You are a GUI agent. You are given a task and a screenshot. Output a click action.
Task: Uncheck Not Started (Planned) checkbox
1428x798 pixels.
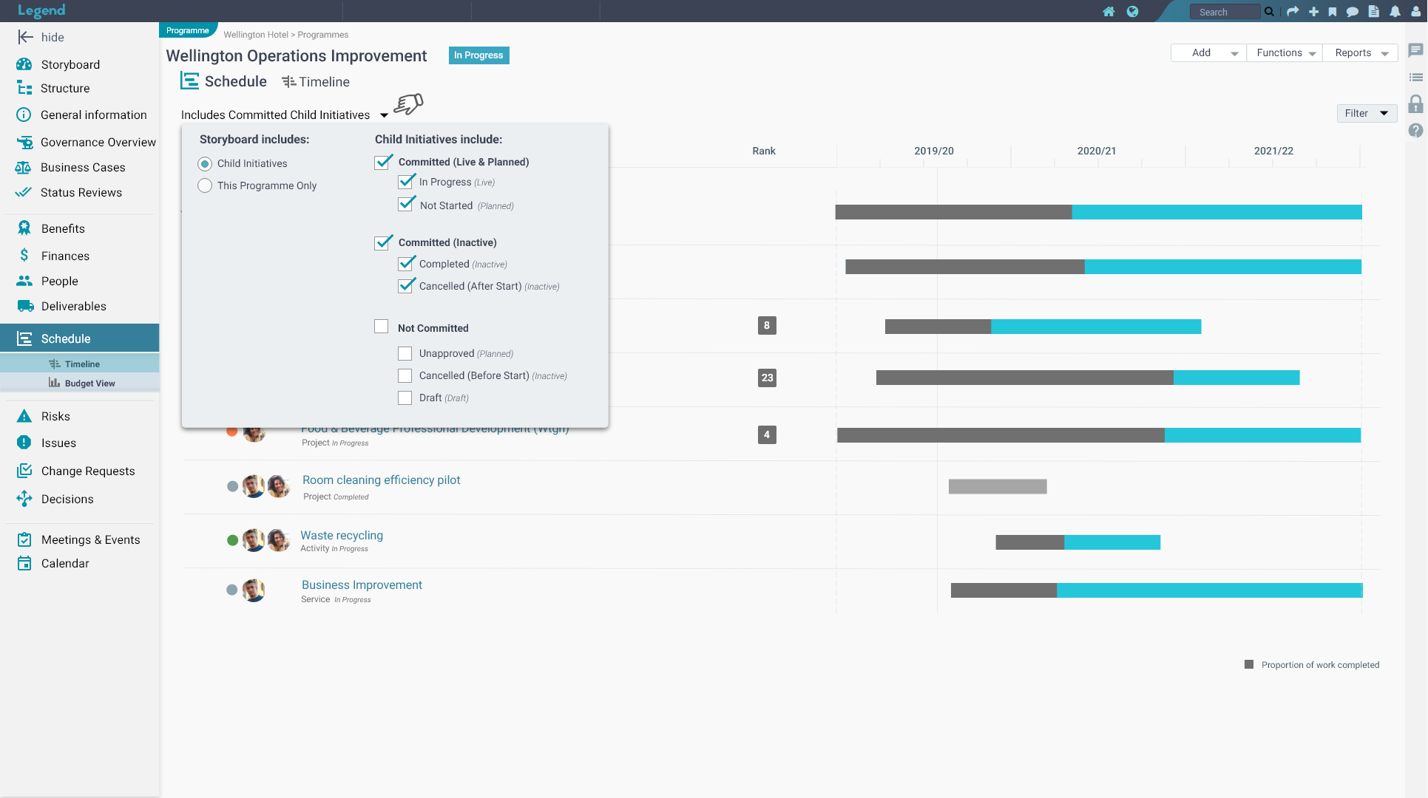[x=406, y=205]
